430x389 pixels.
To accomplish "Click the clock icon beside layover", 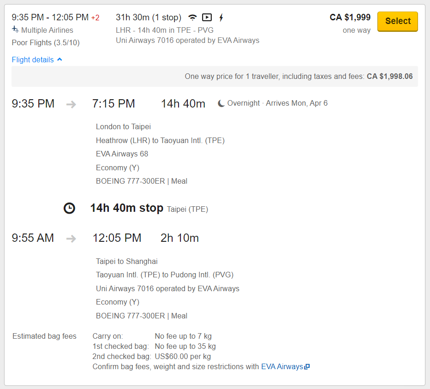I will tap(69, 208).
